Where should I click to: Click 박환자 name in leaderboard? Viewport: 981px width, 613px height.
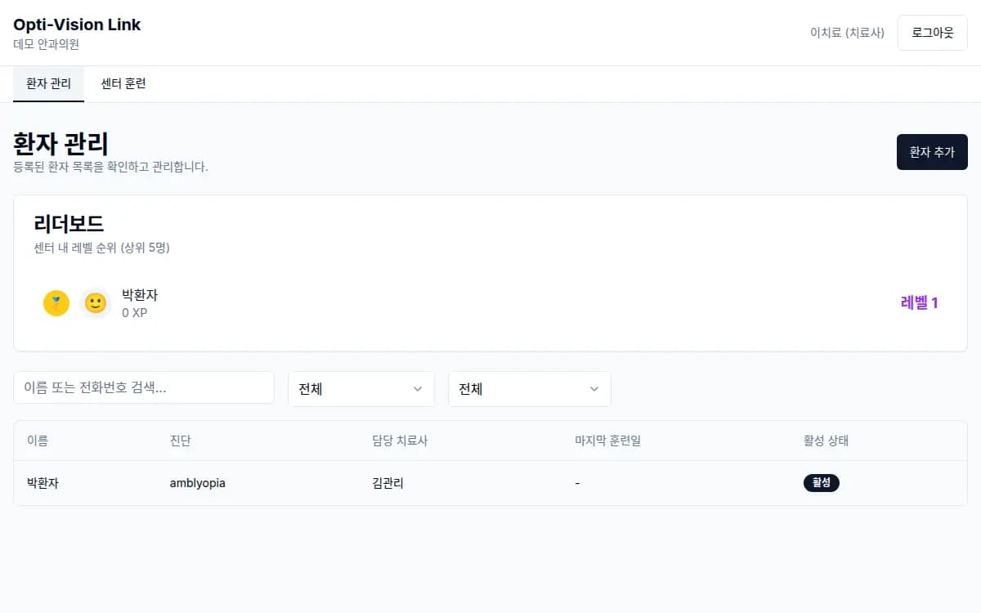point(140,295)
